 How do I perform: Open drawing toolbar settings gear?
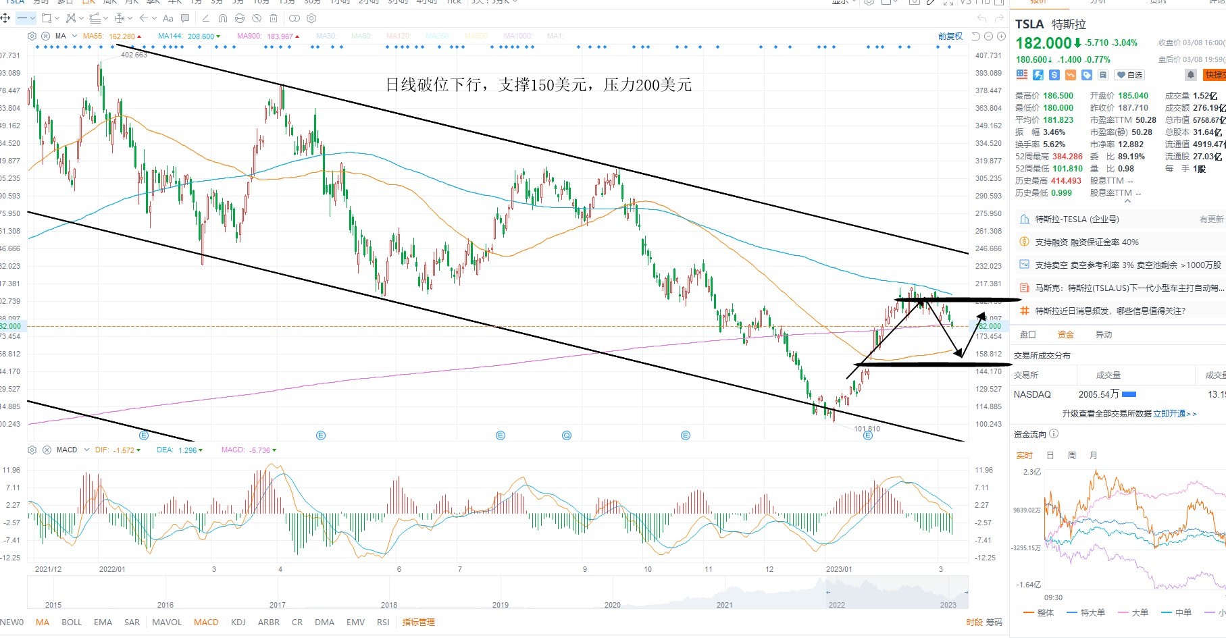311,18
